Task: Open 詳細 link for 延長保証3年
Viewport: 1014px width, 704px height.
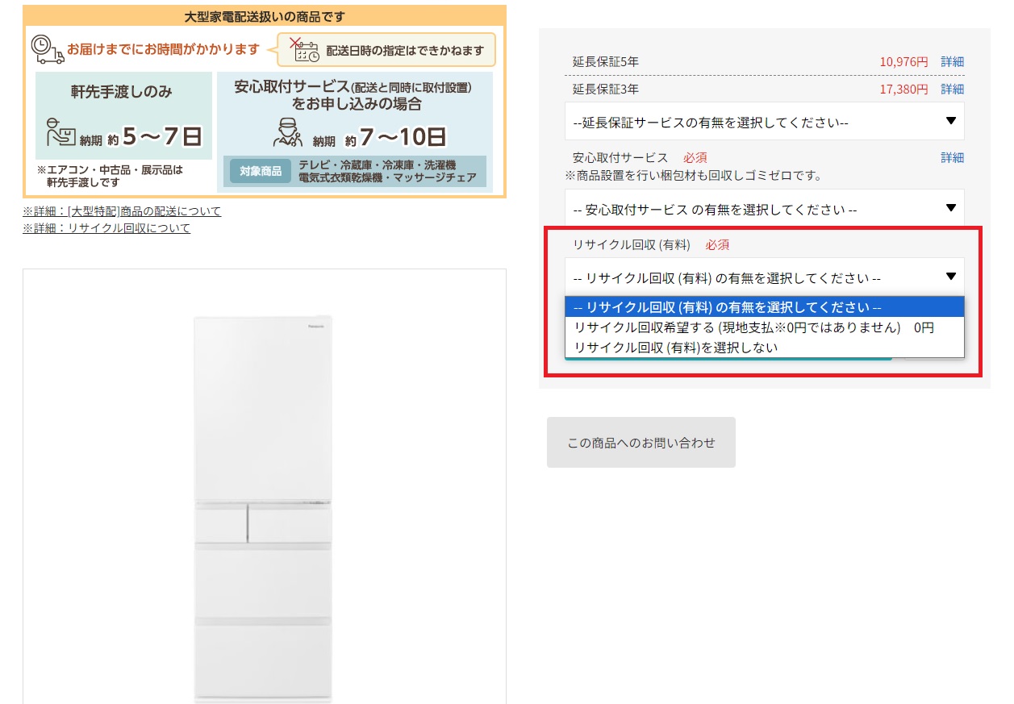Action: tap(952, 90)
